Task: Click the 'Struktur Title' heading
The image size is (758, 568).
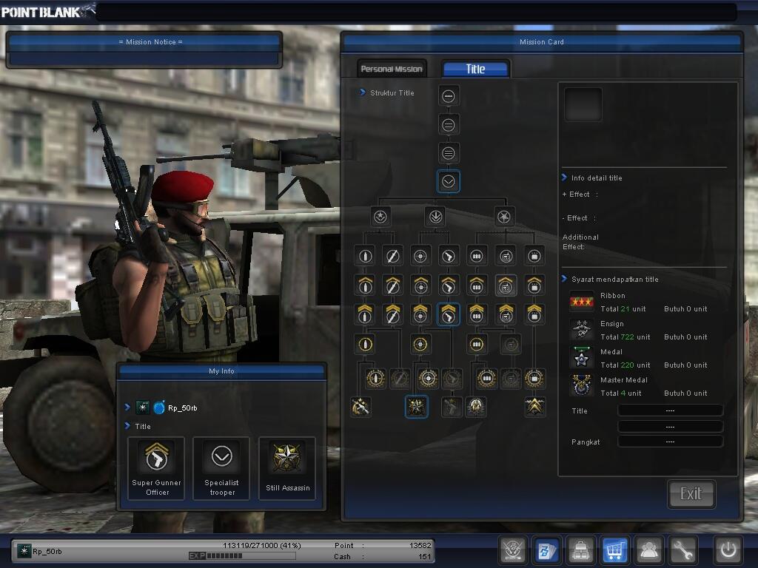Action: [392, 92]
